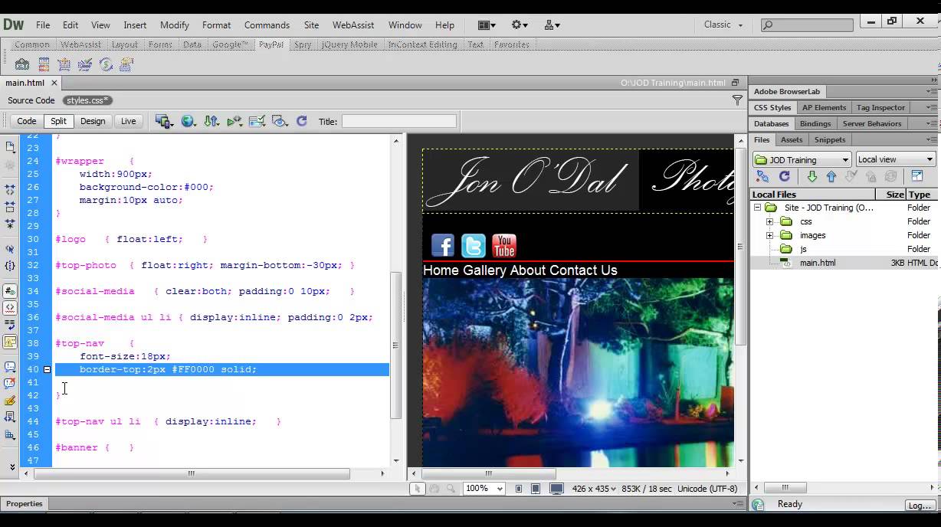Click the Contact Us link in design view
Image resolution: width=941 pixels, height=527 pixels.
tap(583, 270)
